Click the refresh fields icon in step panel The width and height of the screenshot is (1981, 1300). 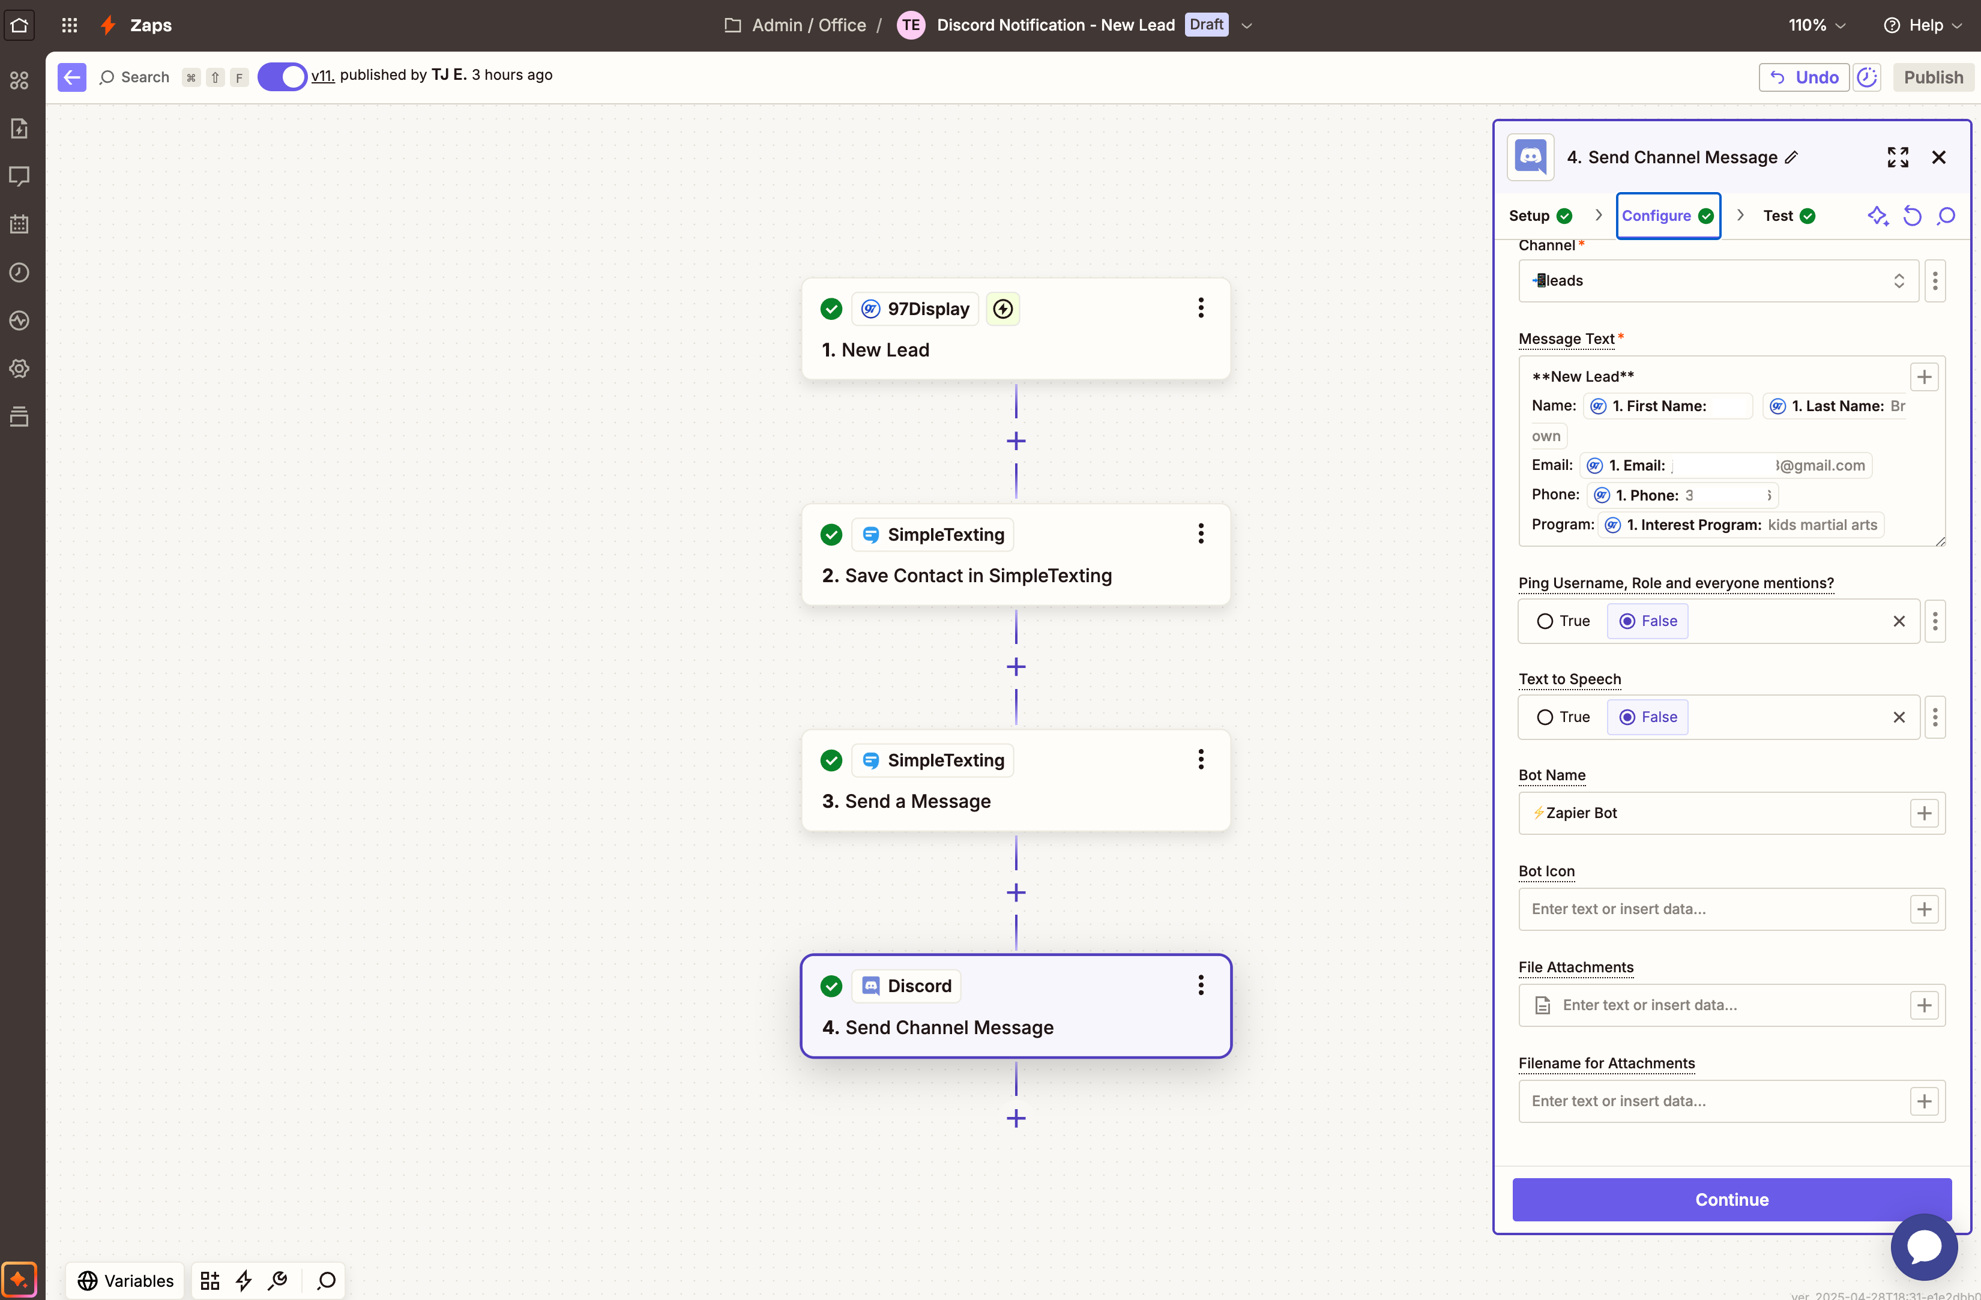point(1913,217)
